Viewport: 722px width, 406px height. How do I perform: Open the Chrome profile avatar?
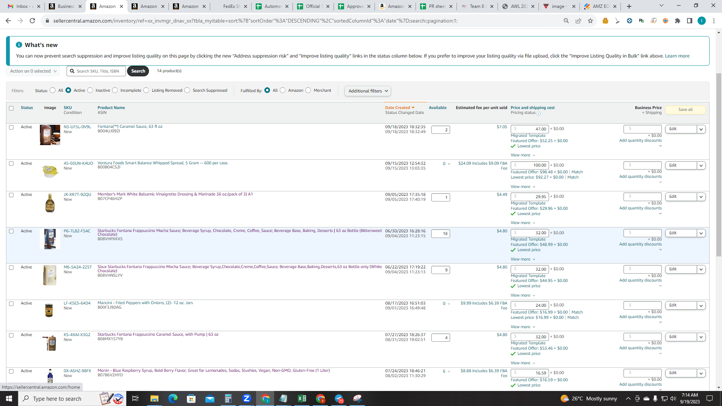coord(702,21)
